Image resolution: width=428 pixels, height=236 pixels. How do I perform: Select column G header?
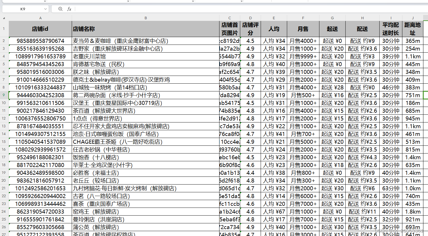332,18
